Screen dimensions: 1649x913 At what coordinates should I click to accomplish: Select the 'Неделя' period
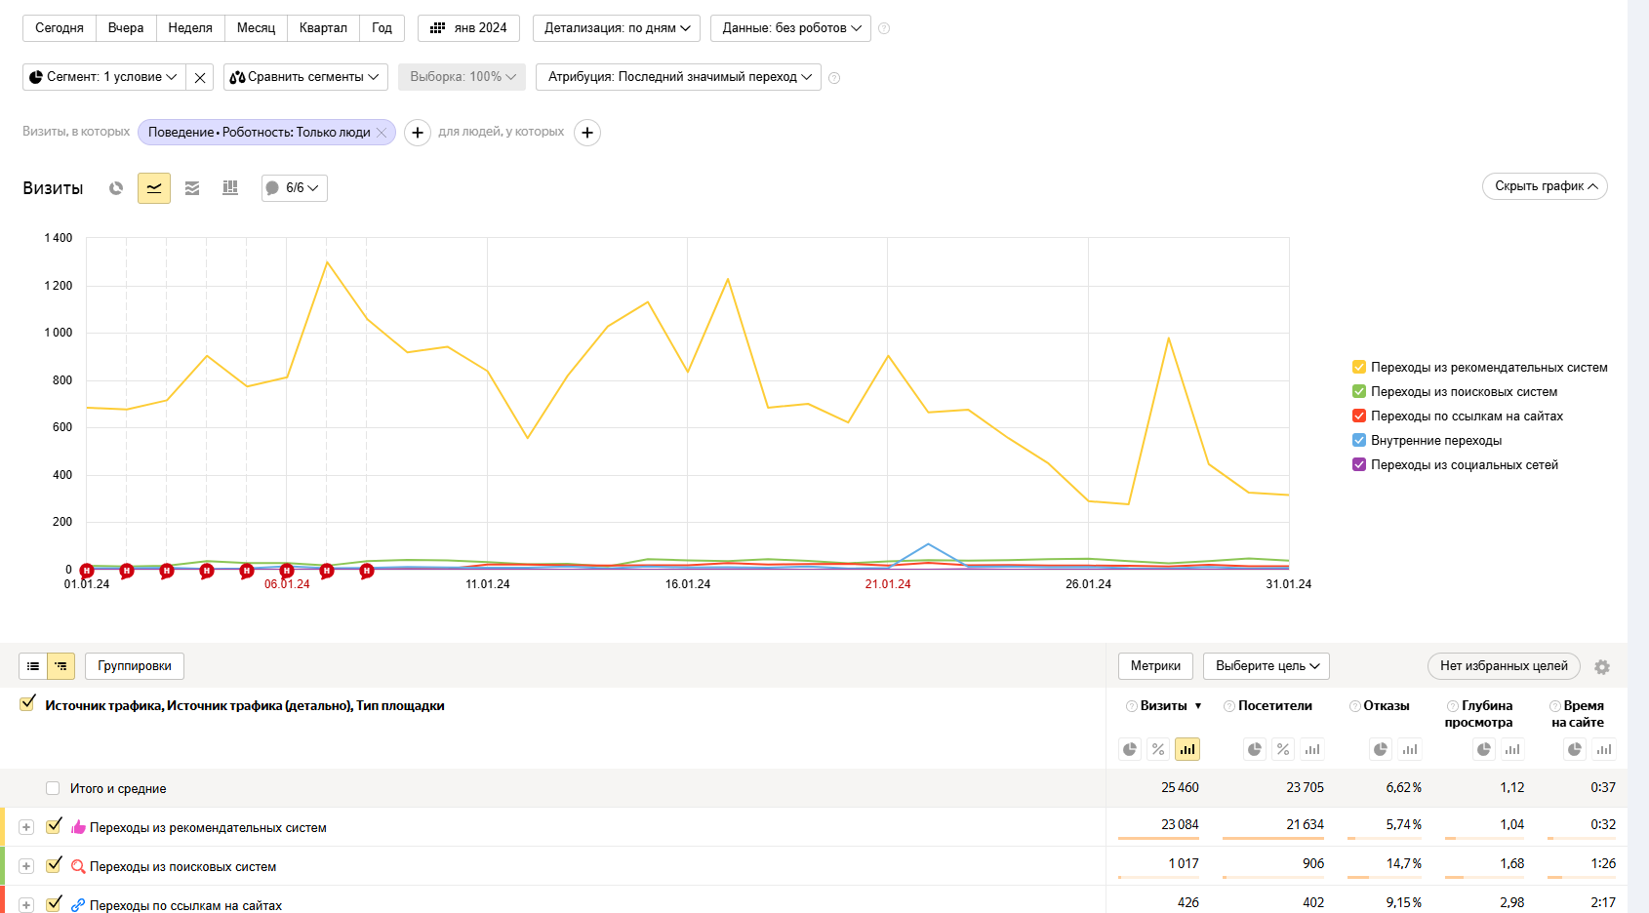click(190, 28)
